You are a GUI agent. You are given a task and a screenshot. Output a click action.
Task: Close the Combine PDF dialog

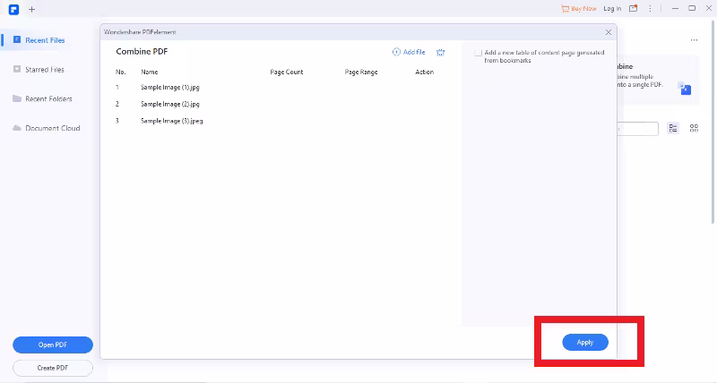[x=609, y=32]
